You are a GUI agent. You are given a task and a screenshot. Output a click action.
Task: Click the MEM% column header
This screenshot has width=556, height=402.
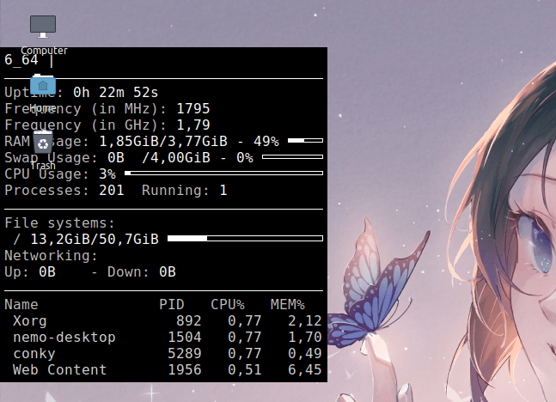coord(287,304)
